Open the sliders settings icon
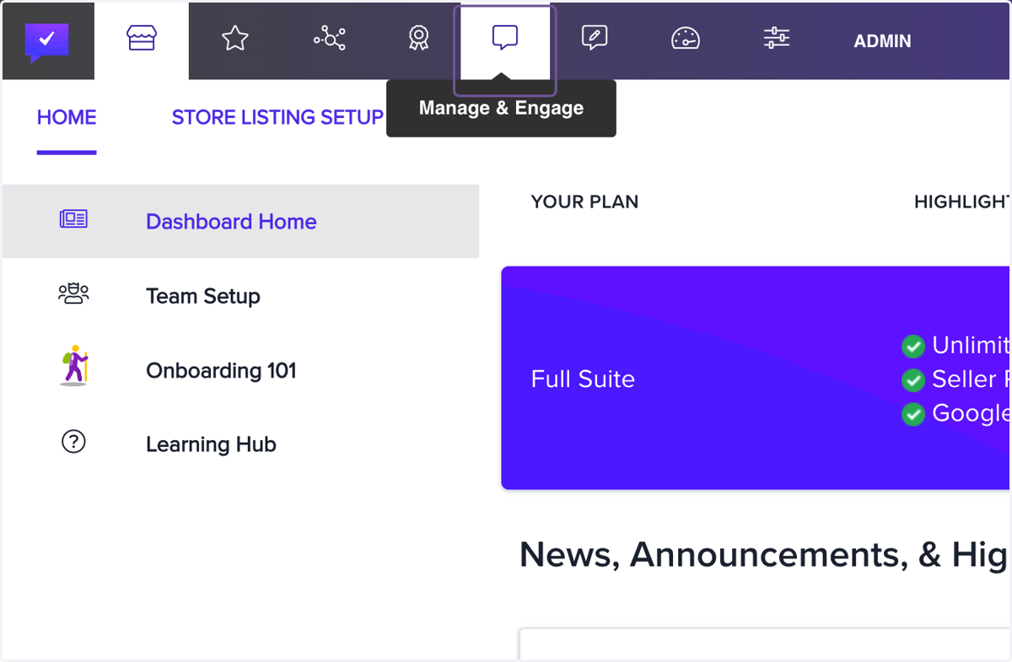Image resolution: width=1012 pixels, height=662 pixels. 776,39
